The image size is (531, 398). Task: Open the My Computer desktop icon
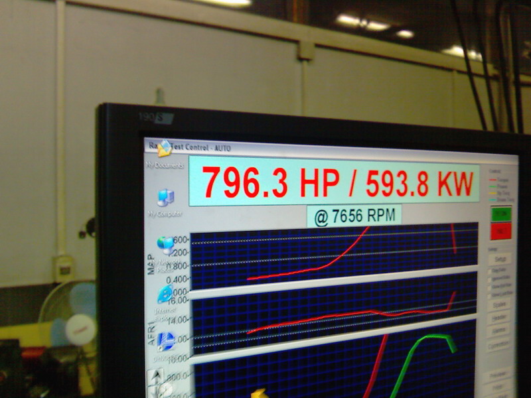pyautogui.click(x=165, y=198)
